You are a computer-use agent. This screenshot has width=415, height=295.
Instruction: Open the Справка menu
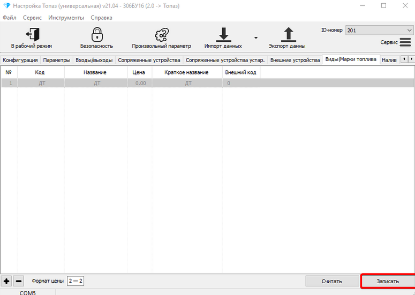(101, 18)
